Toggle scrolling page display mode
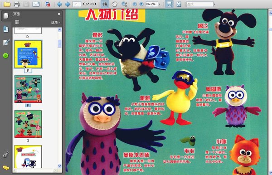Image resolution: width=272 pixels, height=175 pixels. tap(169, 4)
